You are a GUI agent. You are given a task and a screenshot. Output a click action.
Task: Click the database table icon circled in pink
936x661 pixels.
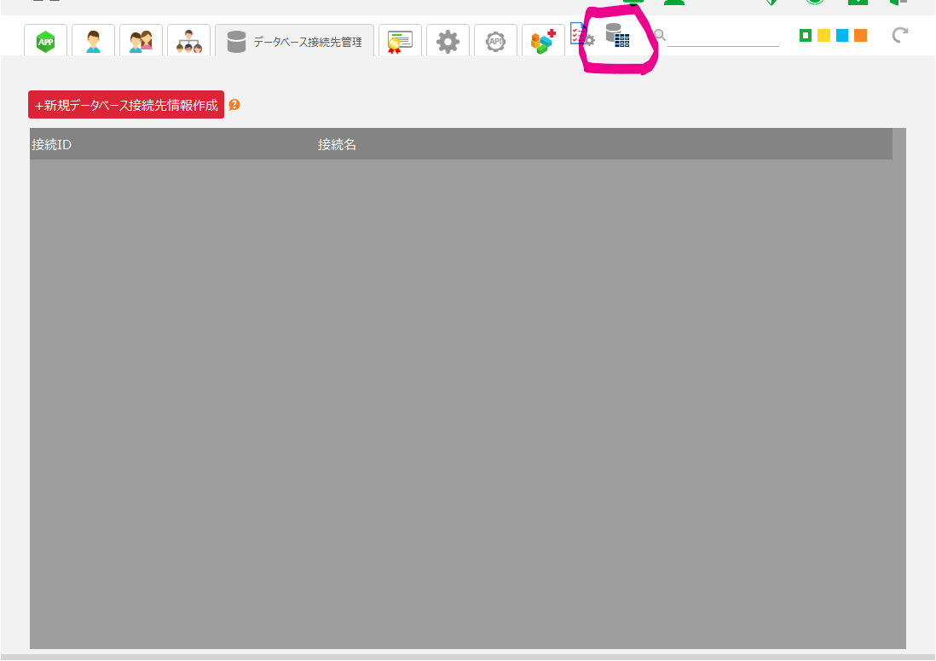click(617, 36)
